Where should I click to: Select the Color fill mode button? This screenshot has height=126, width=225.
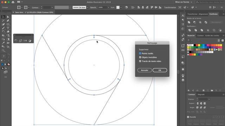[x=2, y=64]
